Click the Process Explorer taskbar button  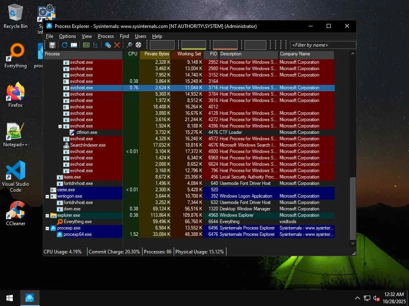(30, 298)
